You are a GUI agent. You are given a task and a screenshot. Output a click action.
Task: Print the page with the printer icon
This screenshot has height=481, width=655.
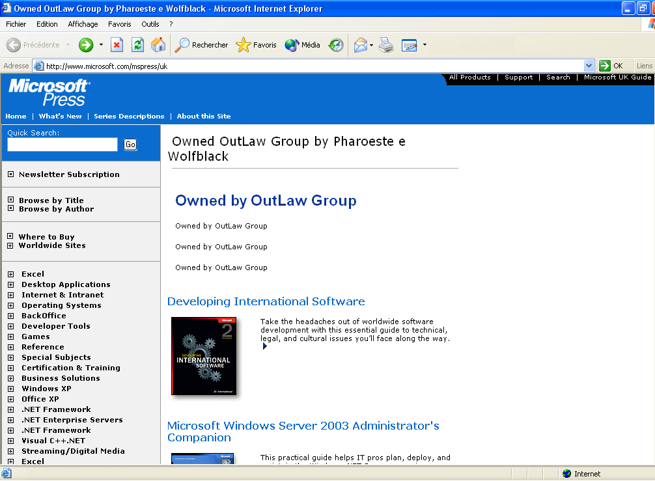coord(386,45)
